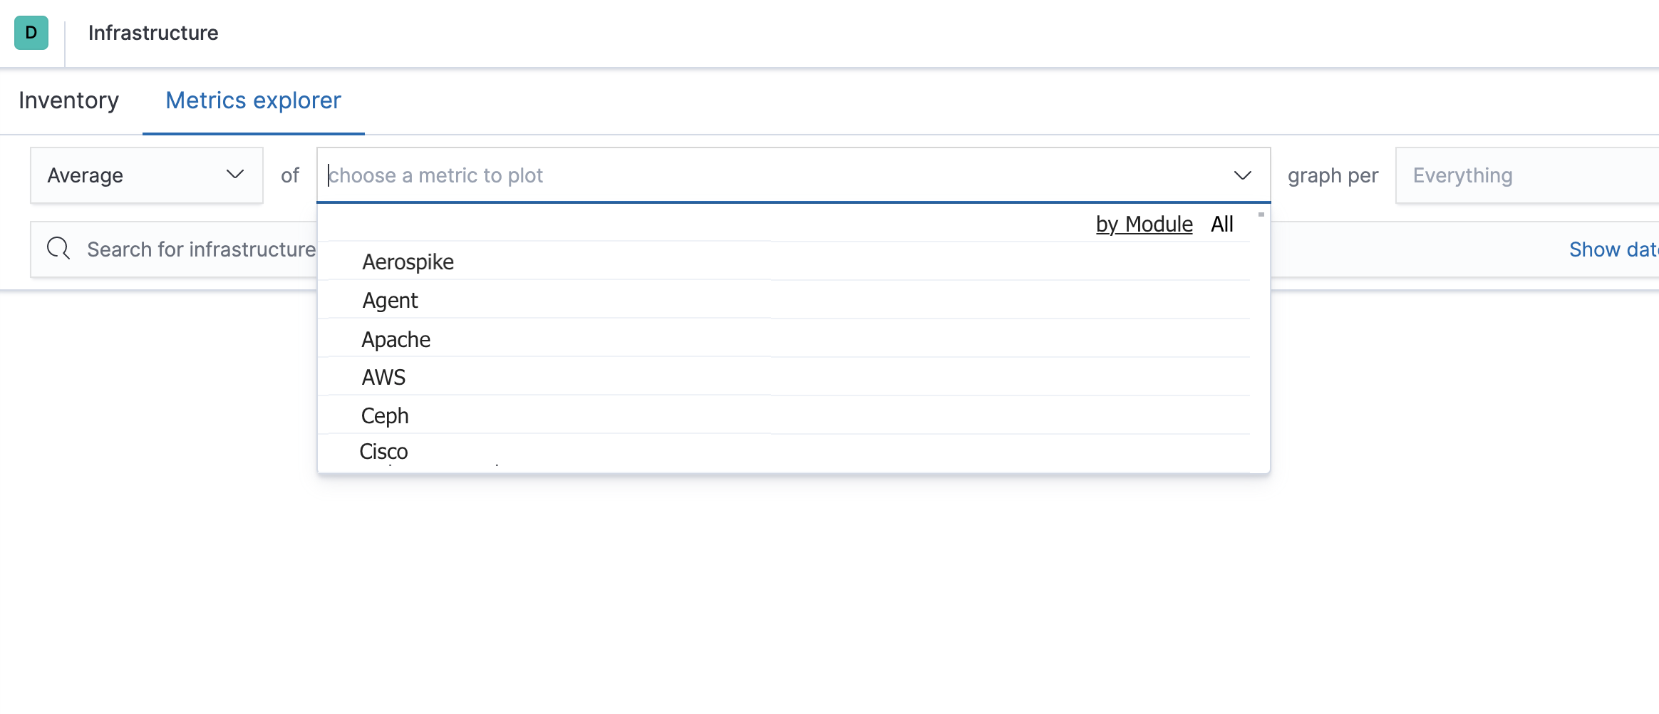Select the Metrics explorer tab

pos(252,100)
